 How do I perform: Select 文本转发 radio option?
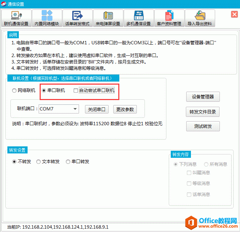38,161
